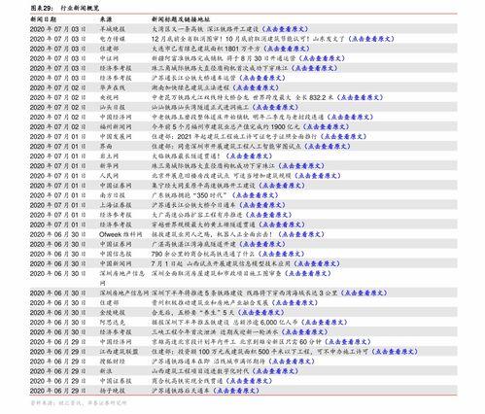Screen dimensions: 485x414
Task: Click original-text link for 绿色建筑面积 1801 news
Action: pyautogui.click(x=287, y=49)
